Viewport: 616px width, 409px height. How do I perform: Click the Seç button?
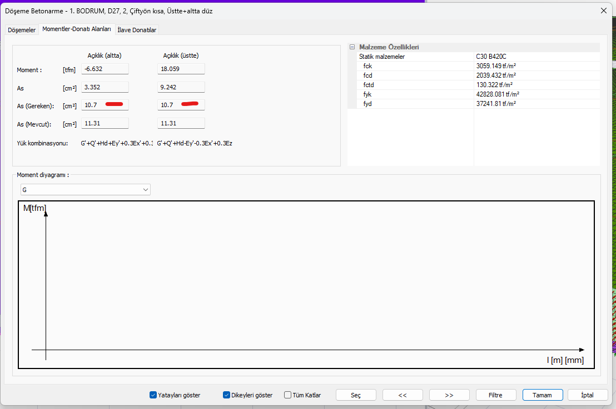click(356, 395)
